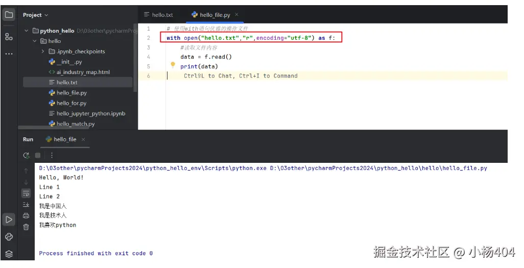Select hello.txt in project tree

click(x=78, y=82)
